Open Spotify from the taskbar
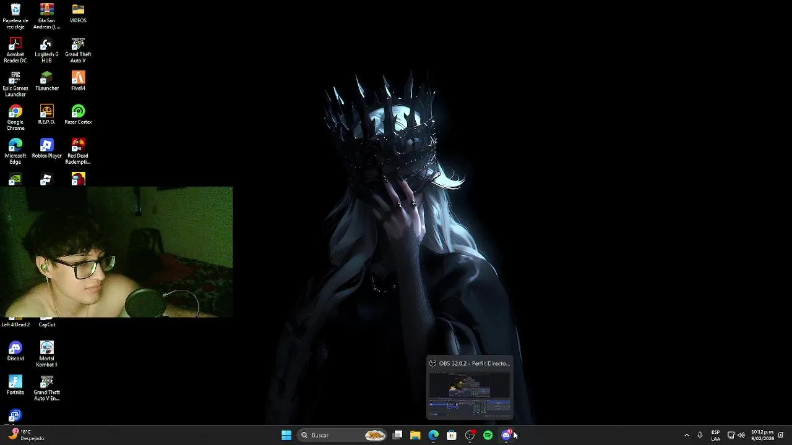The height and width of the screenshot is (445, 792). [488, 435]
